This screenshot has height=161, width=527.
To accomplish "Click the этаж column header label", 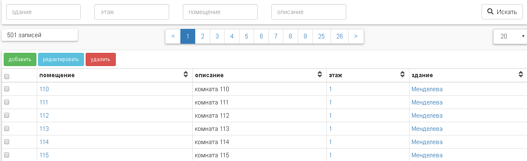I will click(x=335, y=75).
